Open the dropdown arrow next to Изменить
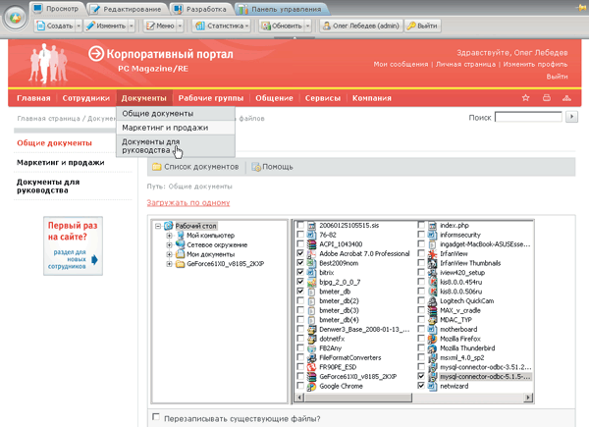The height and width of the screenshot is (427, 589). pyautogui.click(x=132, y=26)
